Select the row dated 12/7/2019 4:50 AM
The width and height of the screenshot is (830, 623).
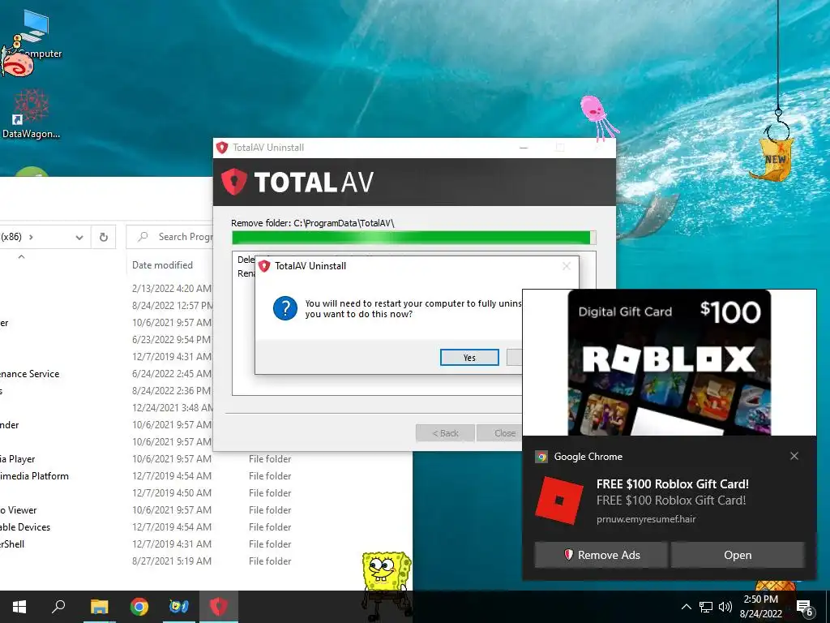pyautogui.click(x=207, y=492)
